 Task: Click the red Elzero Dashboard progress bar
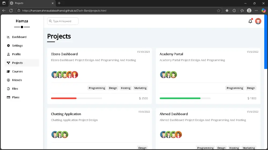coord(64,98)
